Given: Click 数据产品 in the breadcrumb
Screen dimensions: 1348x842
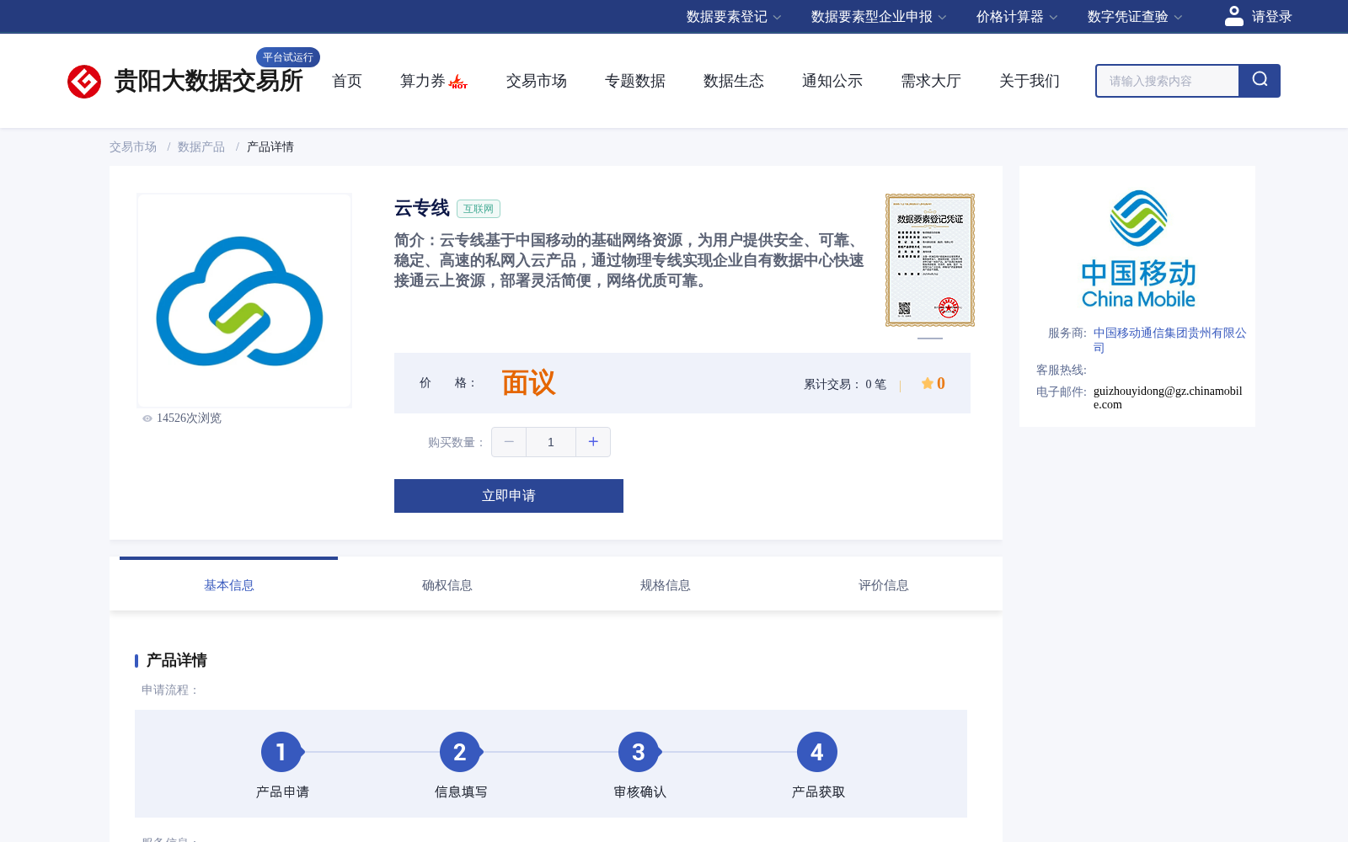Looking at the screenshot, I should coord(201,147).
